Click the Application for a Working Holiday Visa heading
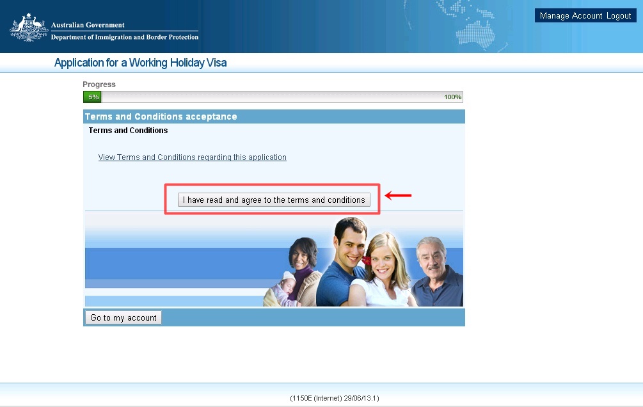This screenshot has width=643, height=407. pyautogui.click(x=140, y=63)
